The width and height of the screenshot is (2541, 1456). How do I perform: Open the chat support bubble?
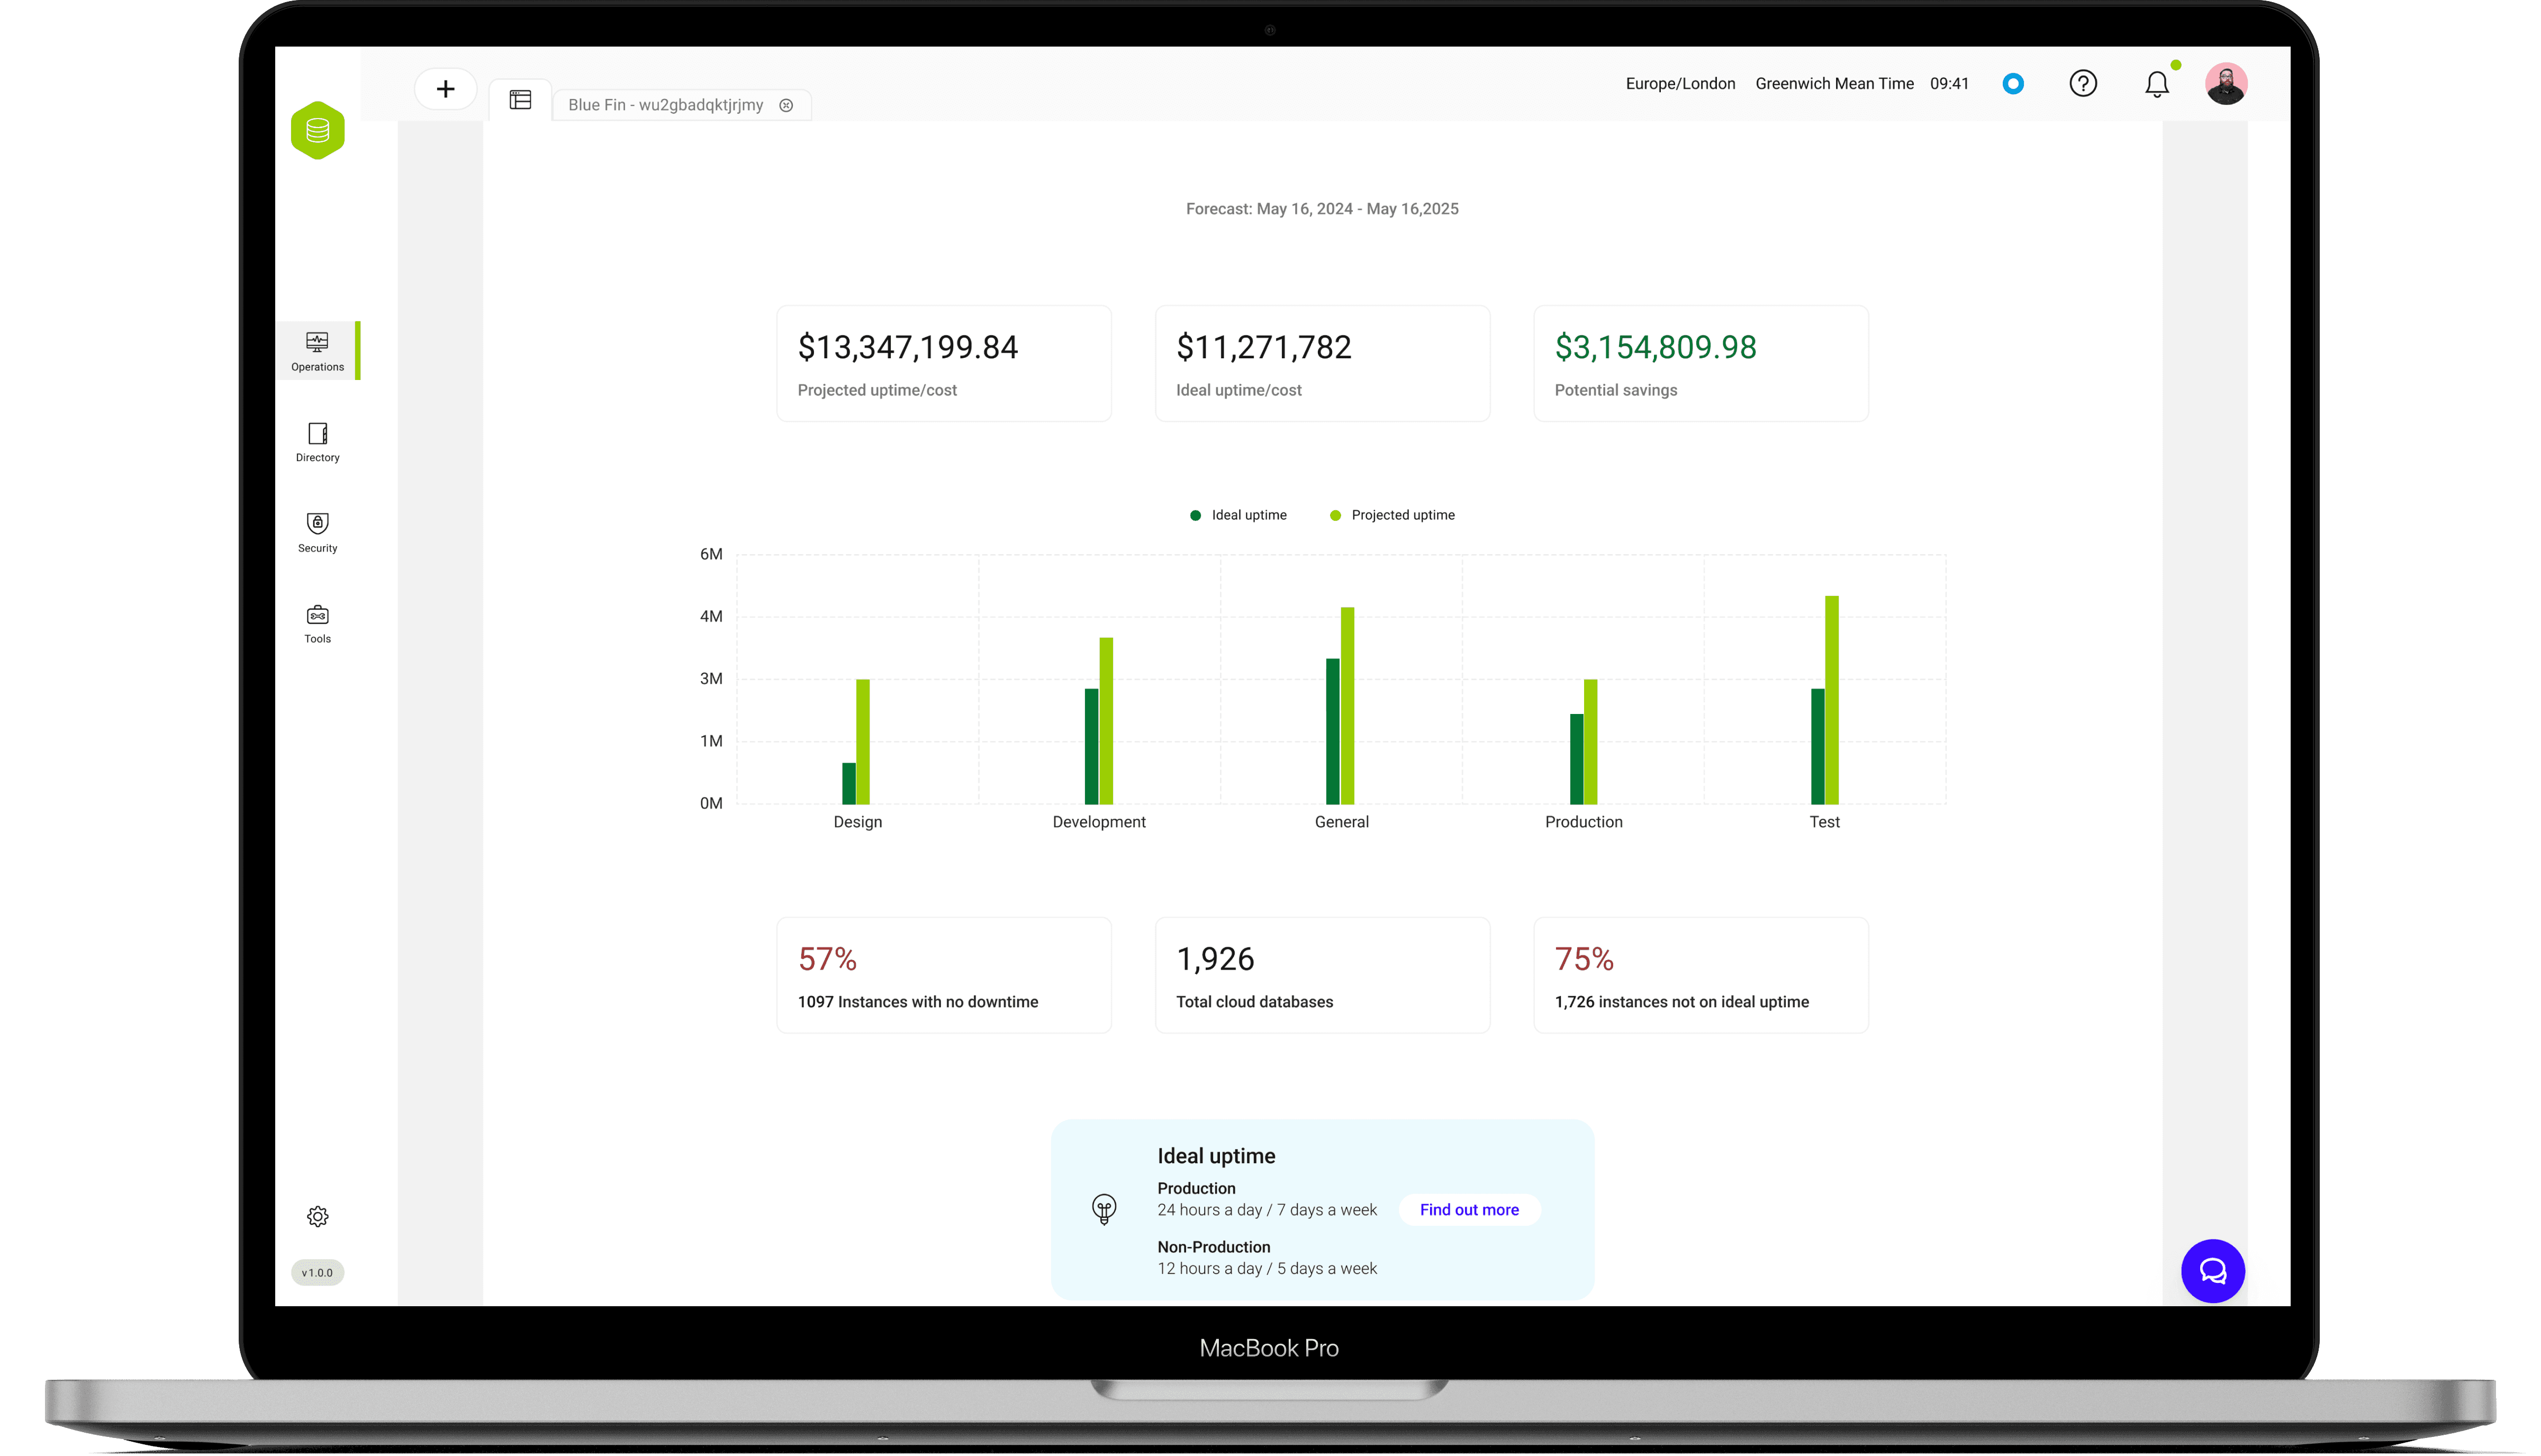click(x=2212, y=1270)
